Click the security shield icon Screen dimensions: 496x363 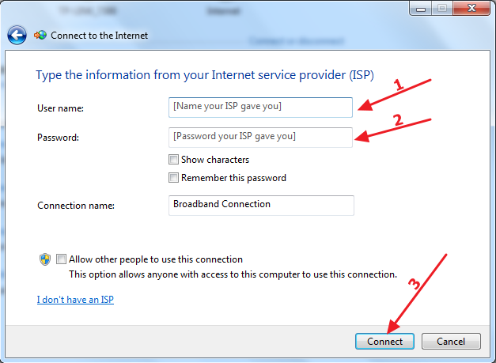[45, 259]
